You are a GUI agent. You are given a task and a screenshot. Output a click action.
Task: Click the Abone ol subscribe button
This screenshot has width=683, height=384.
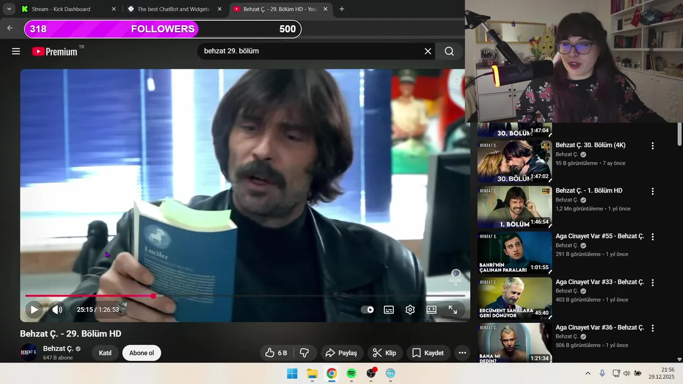pyautogui.click(x=141, y=353)
